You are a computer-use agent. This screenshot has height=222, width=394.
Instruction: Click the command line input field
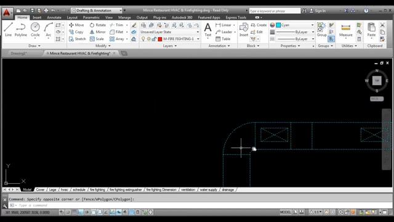[x=201, y=205]
